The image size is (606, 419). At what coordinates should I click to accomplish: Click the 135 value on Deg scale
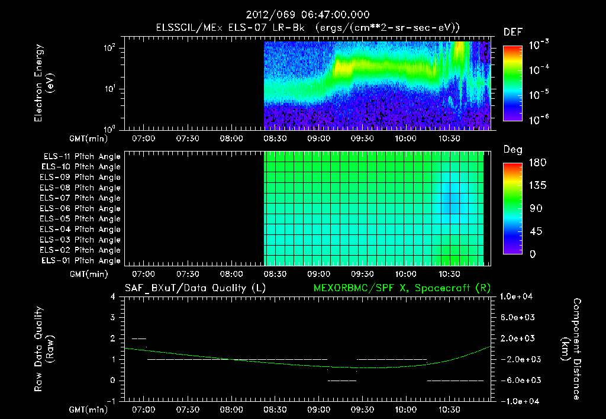537,186
